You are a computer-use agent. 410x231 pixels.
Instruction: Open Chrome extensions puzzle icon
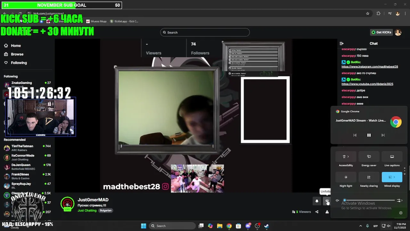coord(379,13)
